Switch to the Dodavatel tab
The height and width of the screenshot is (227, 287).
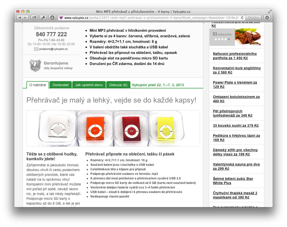(60, 85)
